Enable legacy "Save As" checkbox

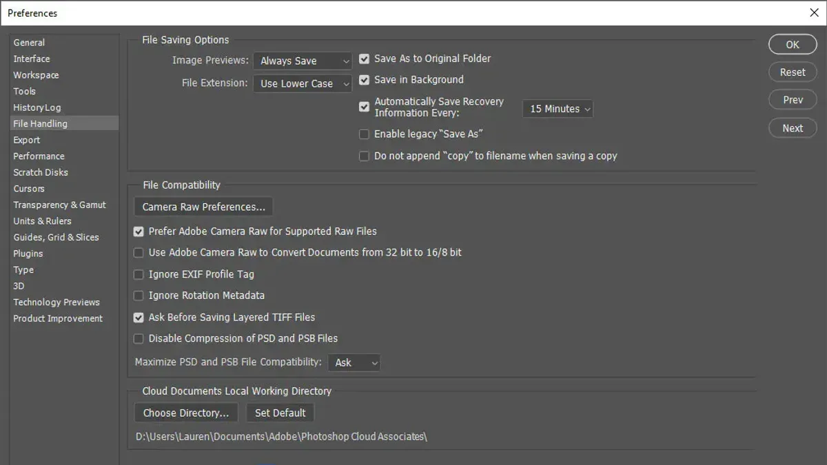(x=364, y=134)
